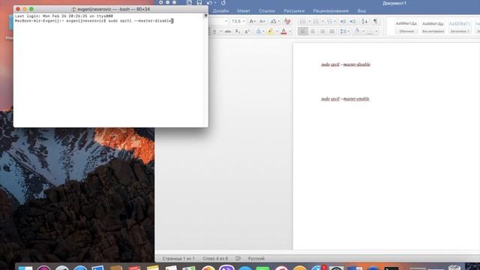Open the Вид tab

(x=361, y=10)
